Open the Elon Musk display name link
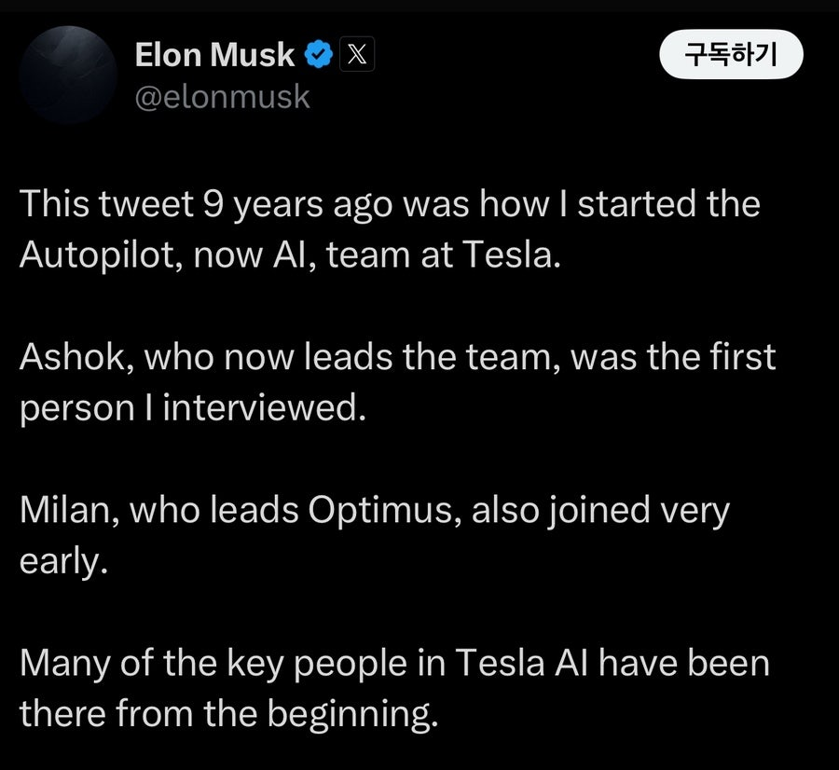This screenshot has width=839, height=770. 214,55
